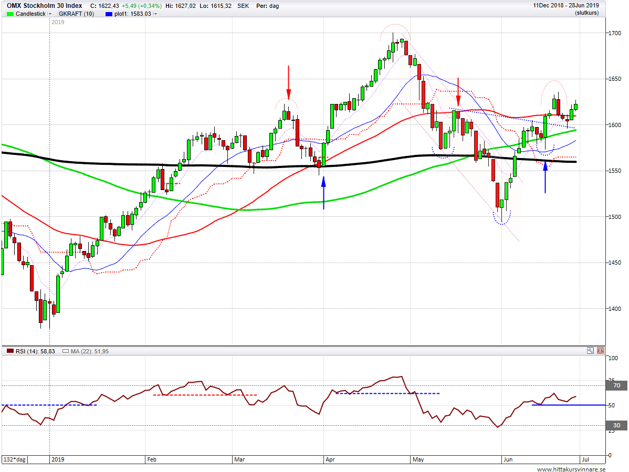The image size is (629, 472).
Task: Click the 1500 price axis label
Action: 615,217
